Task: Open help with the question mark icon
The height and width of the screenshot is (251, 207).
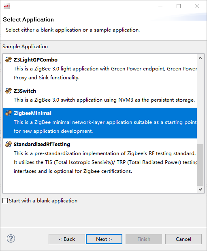Action: (x=11, y=239)
